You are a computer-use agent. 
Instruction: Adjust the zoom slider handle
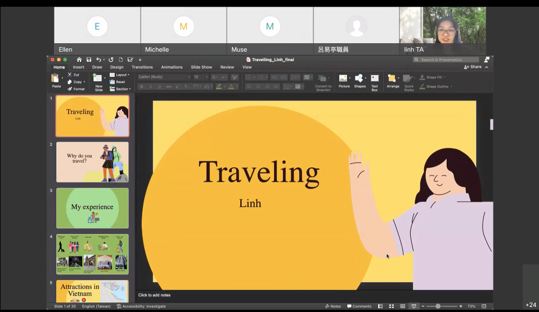438,306
